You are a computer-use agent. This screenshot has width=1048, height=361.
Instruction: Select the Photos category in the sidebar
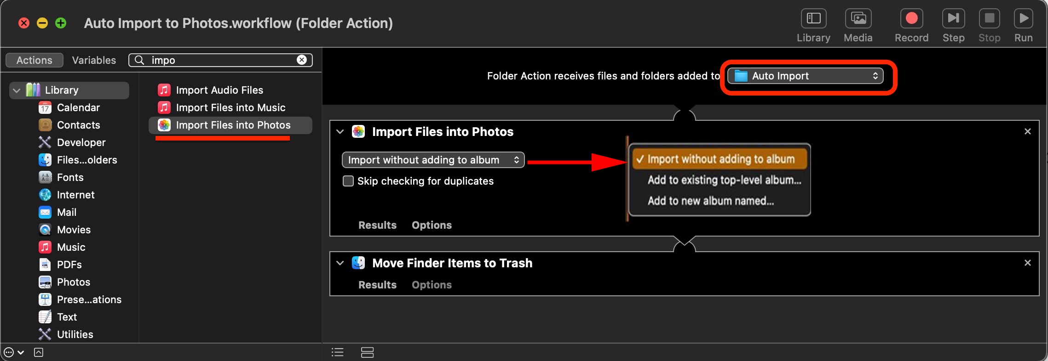click(73, 282)
